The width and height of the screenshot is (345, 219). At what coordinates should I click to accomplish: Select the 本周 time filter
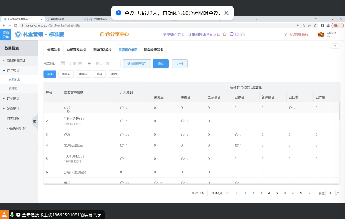[114, 74]
